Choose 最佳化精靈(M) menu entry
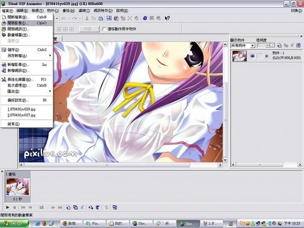The image size is (304, 228). [27, 79]
